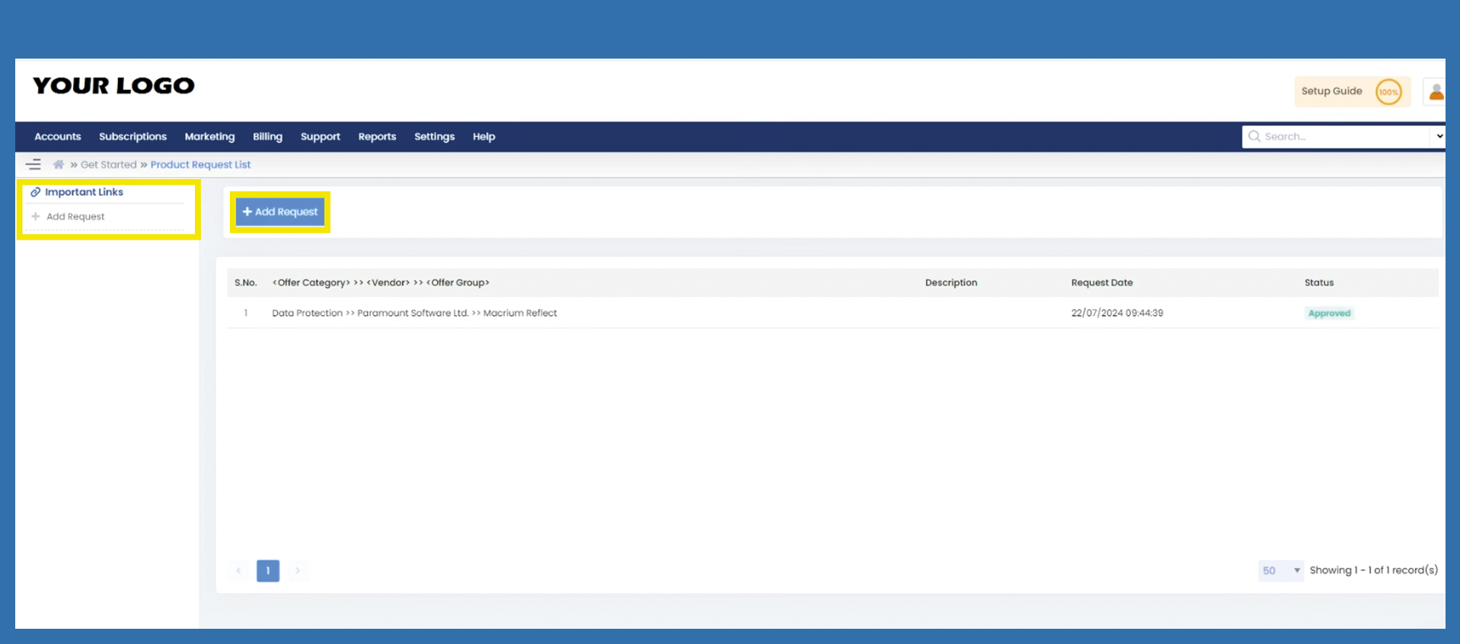
Task: Open the search box dropdown arrow
Action: (1439, 136)
